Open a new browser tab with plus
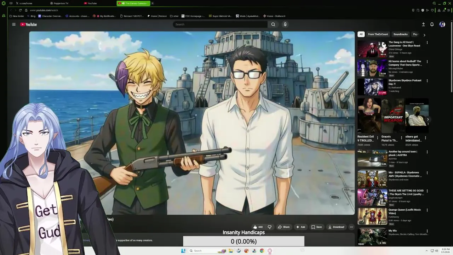 (x=153, y=3)
